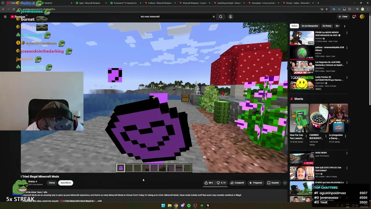The height and width of the screenshot is (209, 371).
Task: Open the CurseForge app in taskbar
Action: [208, 206]
